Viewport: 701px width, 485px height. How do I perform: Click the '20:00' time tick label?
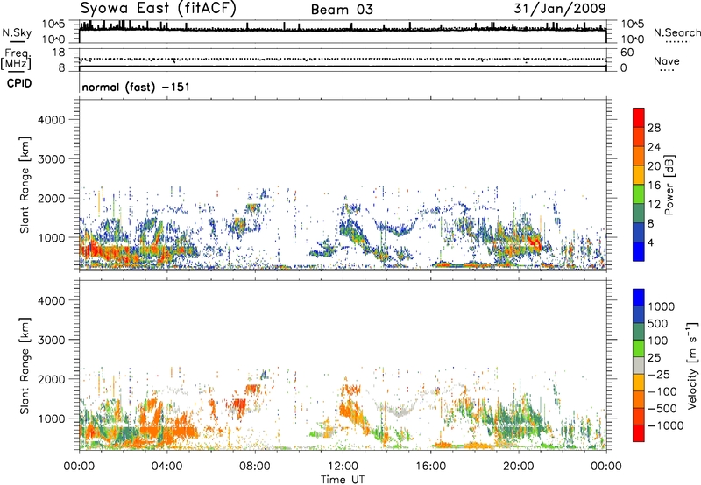point(518,467)
